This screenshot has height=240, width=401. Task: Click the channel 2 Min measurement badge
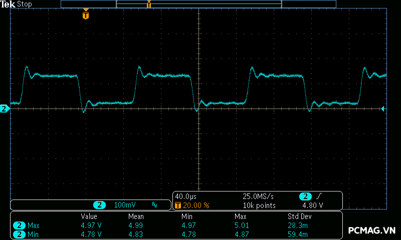[19, 234]
